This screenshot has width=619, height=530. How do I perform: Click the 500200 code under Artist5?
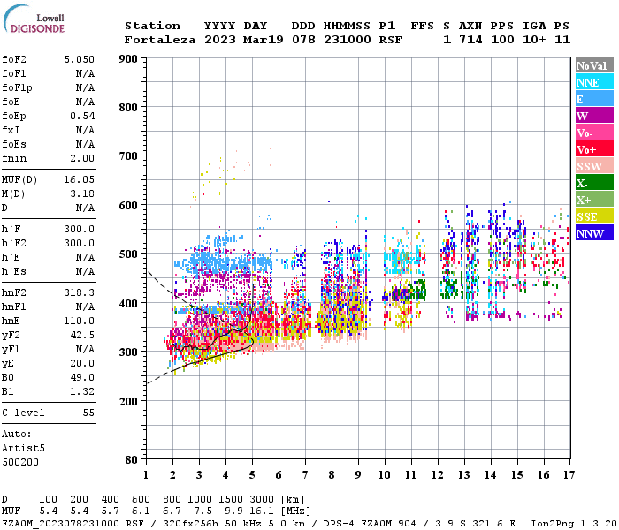point(20,462)
